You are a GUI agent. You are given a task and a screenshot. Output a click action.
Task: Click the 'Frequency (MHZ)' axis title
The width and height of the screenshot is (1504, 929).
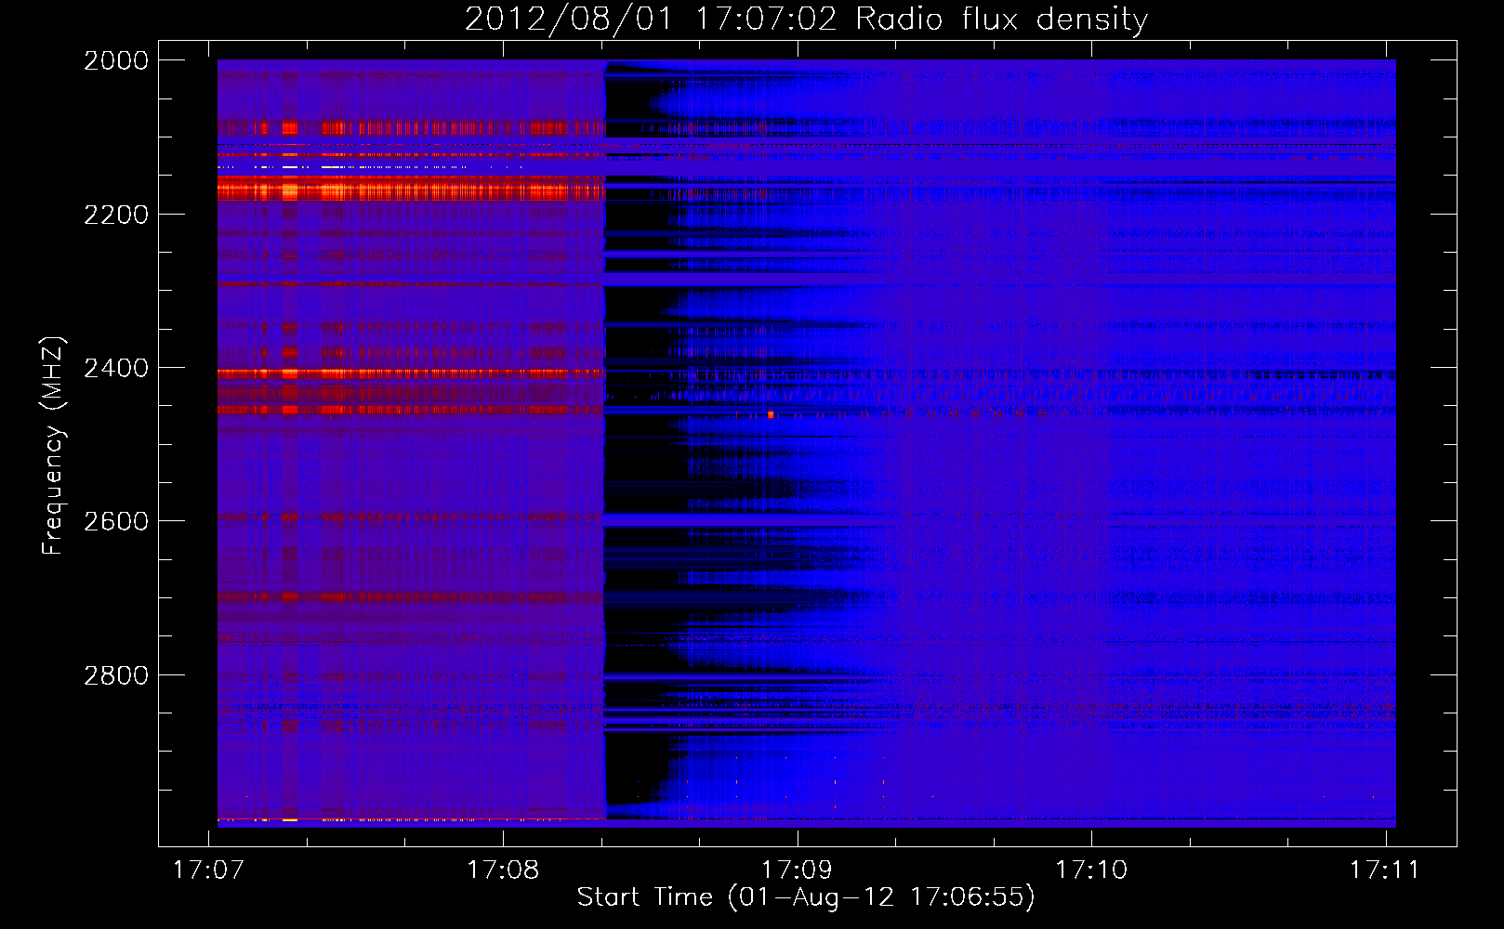52,446
